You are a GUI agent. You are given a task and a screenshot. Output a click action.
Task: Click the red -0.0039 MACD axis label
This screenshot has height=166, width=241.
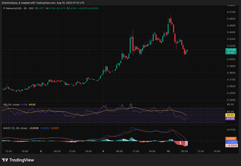click(231, 145)
